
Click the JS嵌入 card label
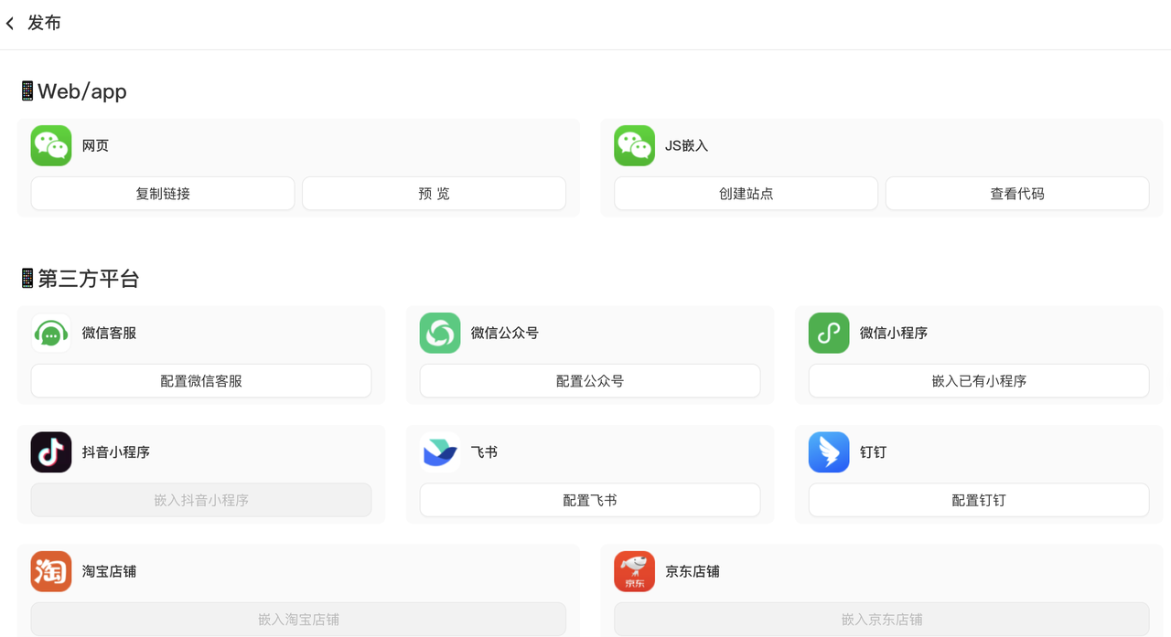click(x=687, y=146)
